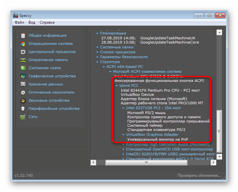Click the horizontal scrollbar thumb
This screenshot has width=238, height=192.
[x=146, y=162]
